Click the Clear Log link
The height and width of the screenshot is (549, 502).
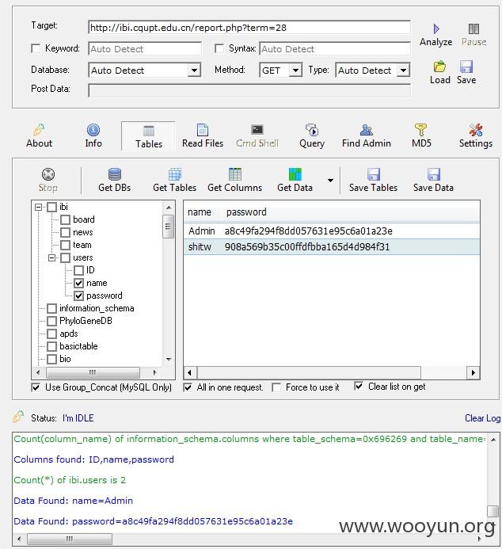[482, 418]
